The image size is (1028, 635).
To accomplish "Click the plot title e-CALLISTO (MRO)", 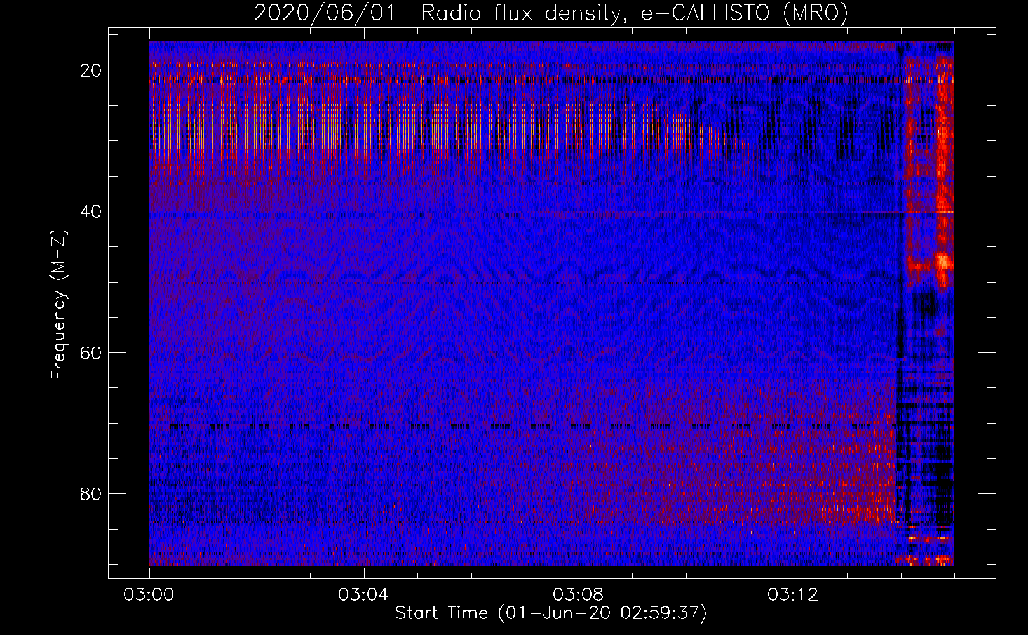I will pos(744,13).
